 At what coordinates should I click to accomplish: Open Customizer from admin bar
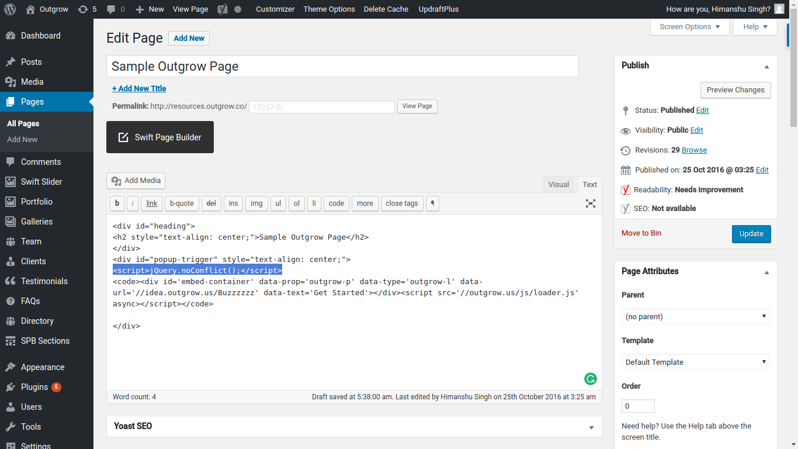pos(275,9)
